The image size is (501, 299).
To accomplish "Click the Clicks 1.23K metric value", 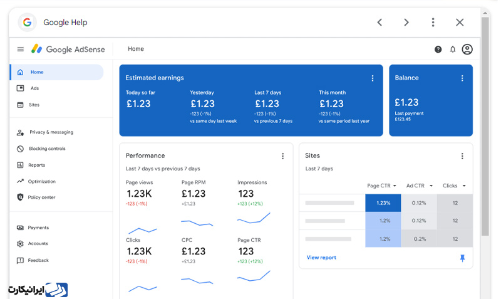I will pos(139,251).
